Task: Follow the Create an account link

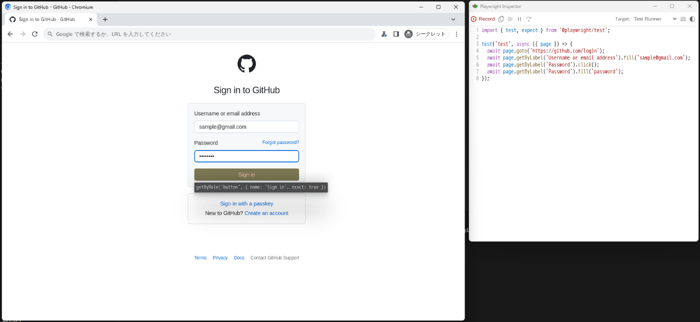Action: [266, 213]
